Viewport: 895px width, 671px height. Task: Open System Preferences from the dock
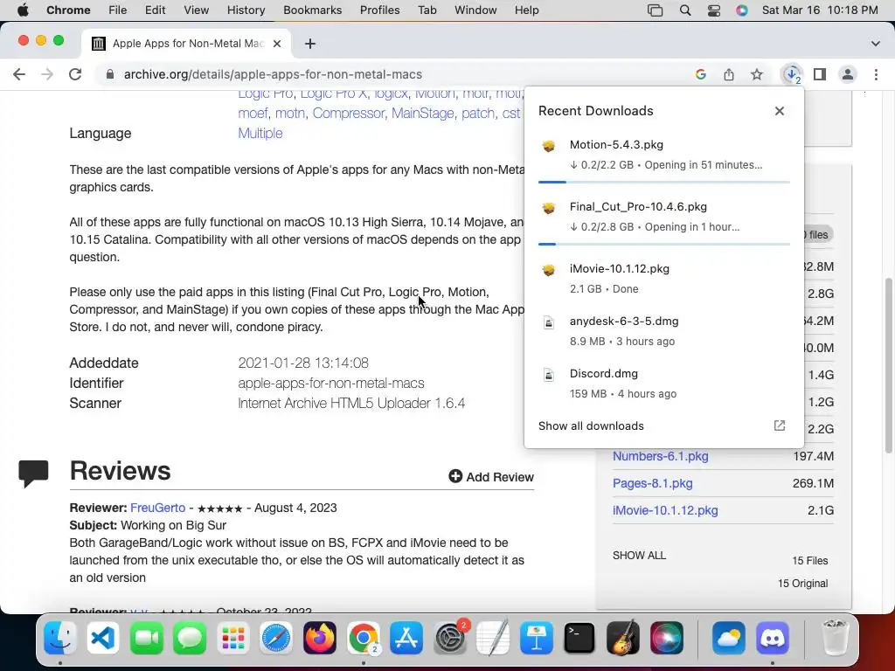450,638
